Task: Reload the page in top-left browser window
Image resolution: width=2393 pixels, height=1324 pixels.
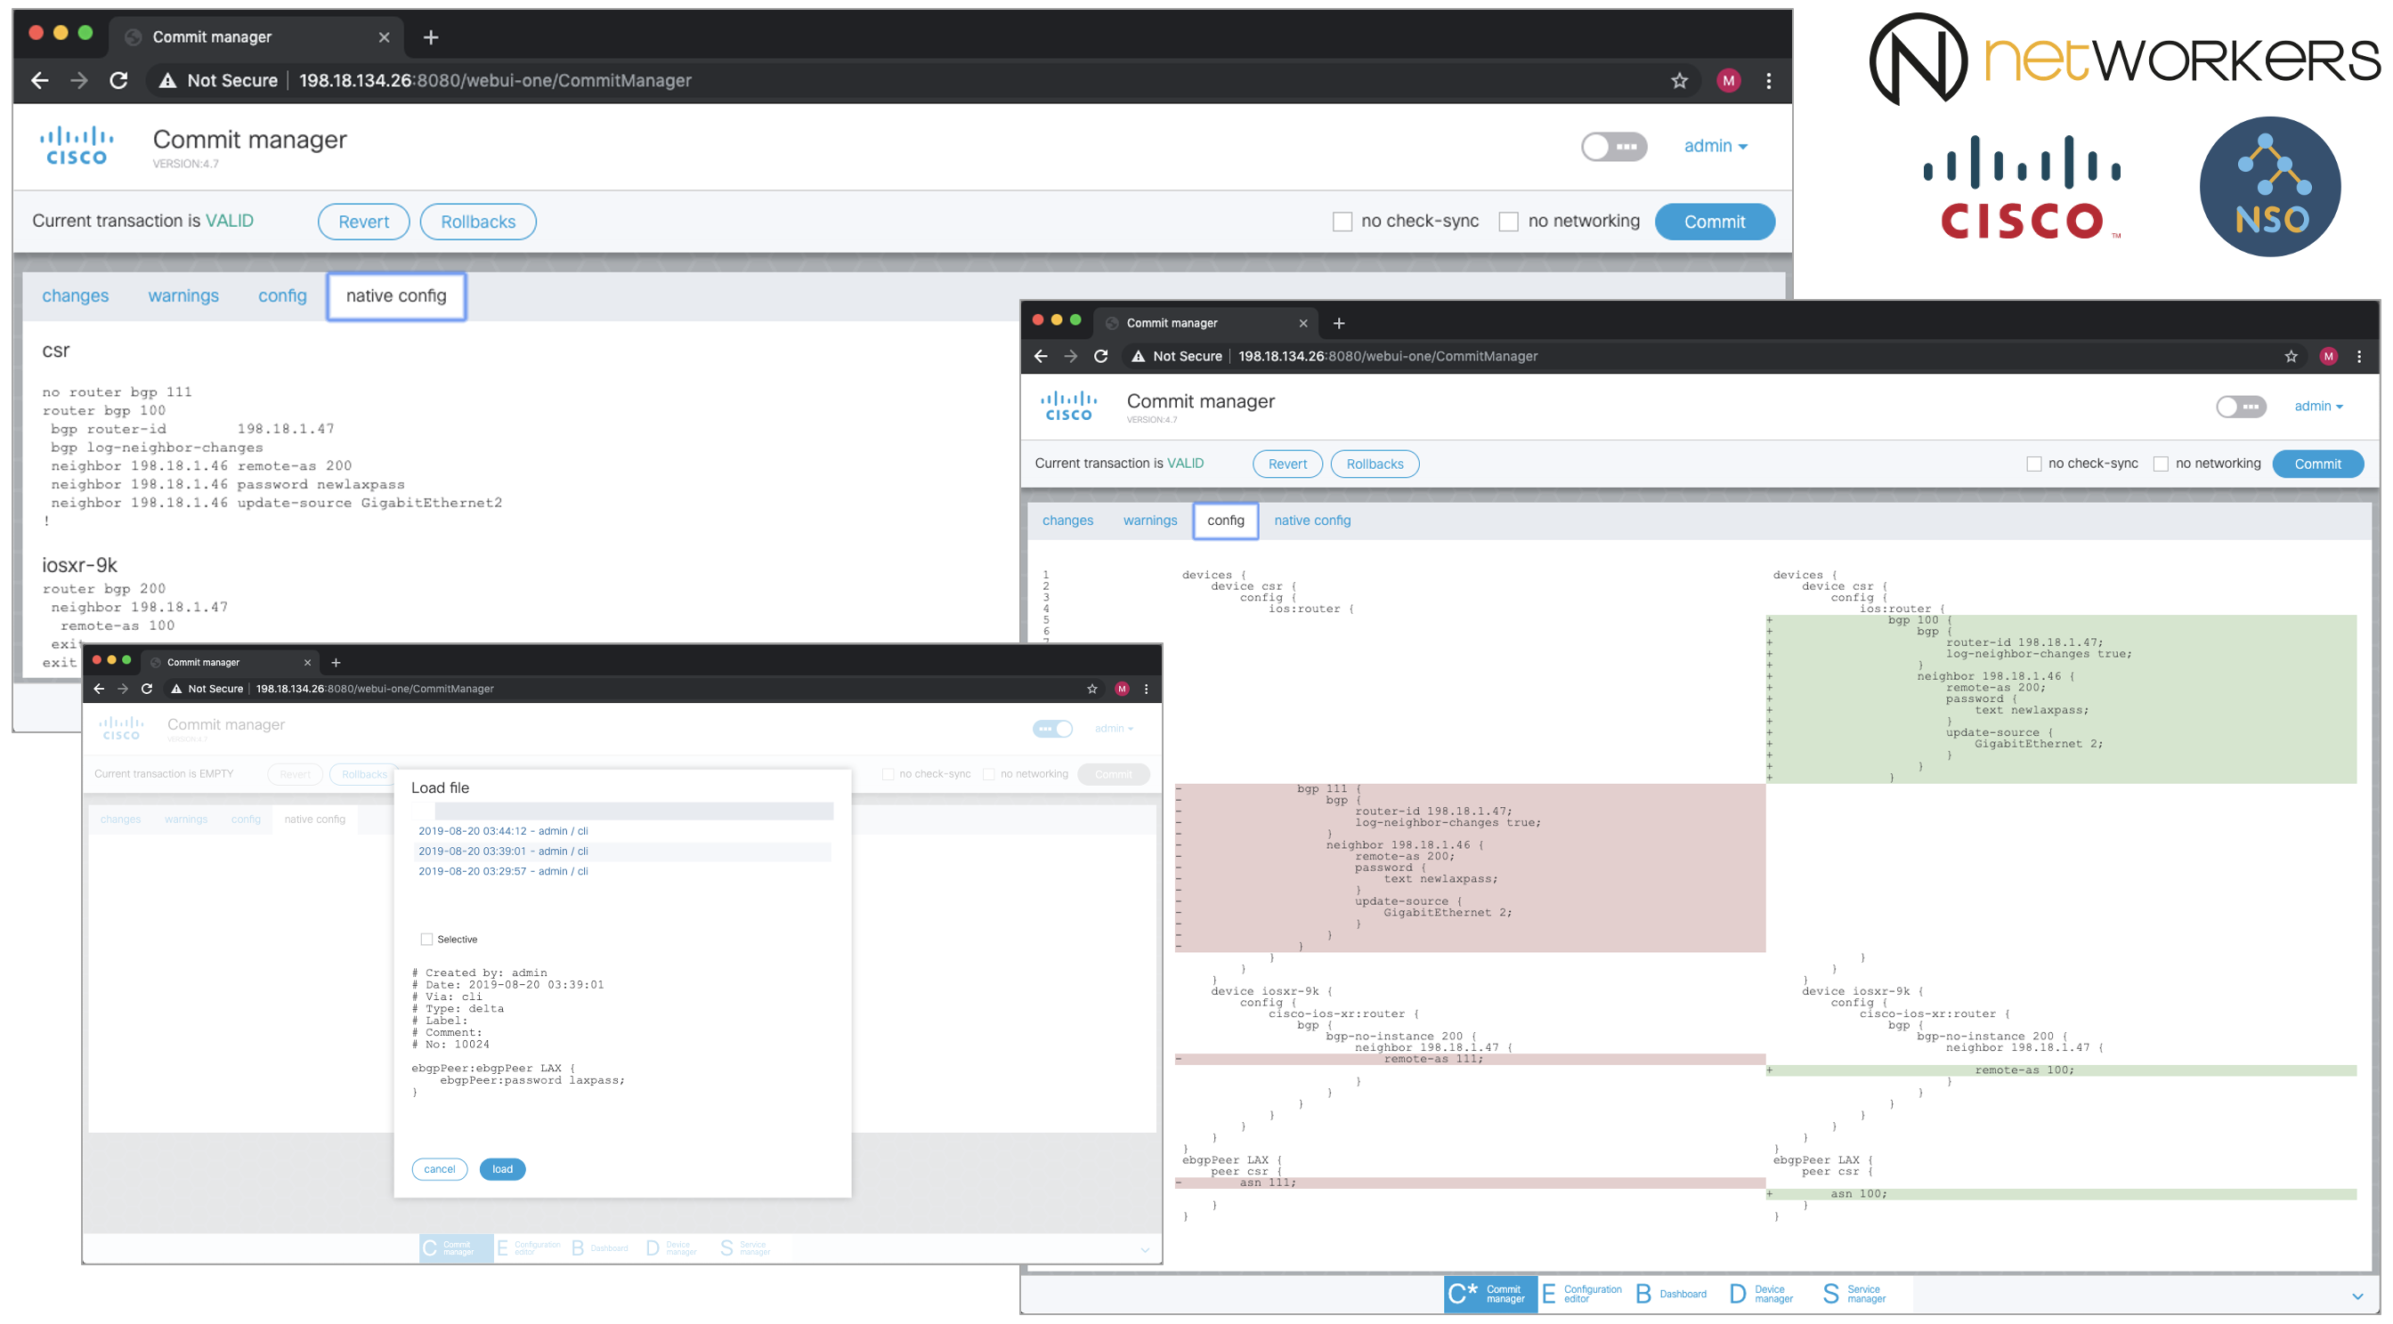Action: [119, 81]
